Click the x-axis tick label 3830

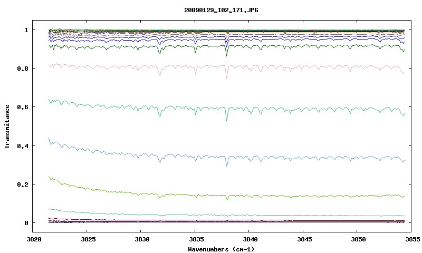coord(142,239)
